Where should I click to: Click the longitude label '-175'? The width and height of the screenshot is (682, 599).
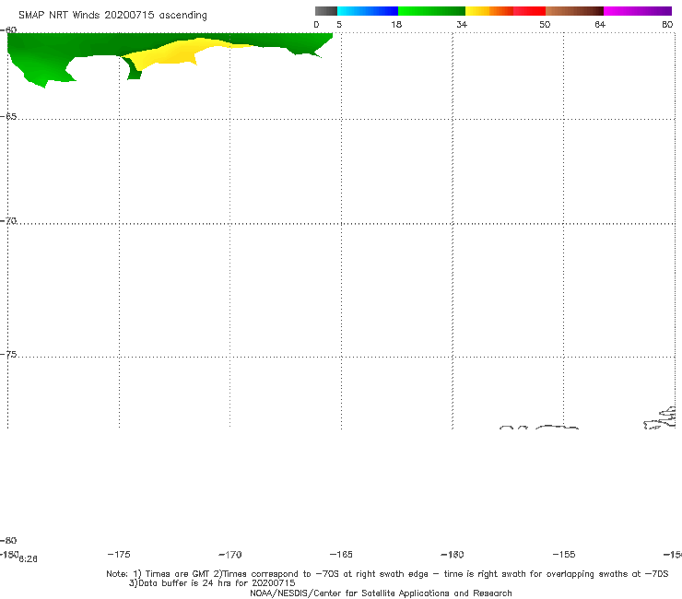[119, 554]
